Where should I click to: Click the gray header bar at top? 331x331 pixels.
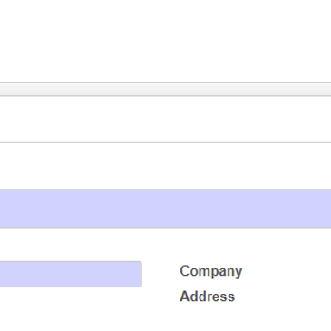pos(165,89)
